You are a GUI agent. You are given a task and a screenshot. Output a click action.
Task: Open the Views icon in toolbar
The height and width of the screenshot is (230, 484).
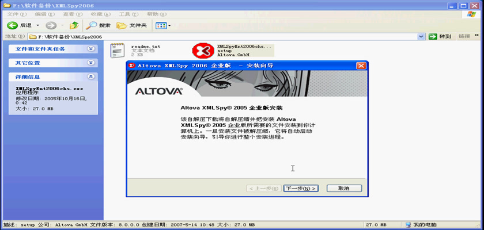tap(161, 26)
